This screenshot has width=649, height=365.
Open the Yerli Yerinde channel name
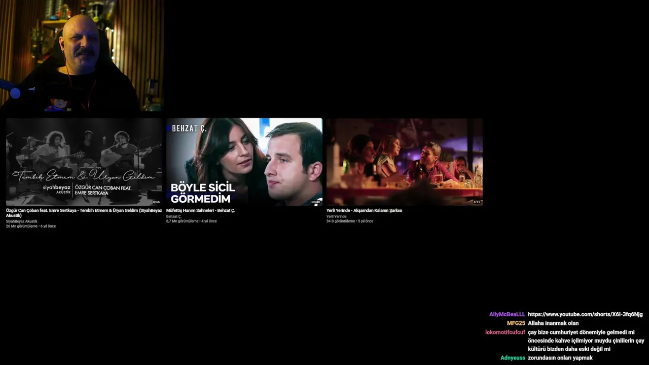[x=337, y=216]
